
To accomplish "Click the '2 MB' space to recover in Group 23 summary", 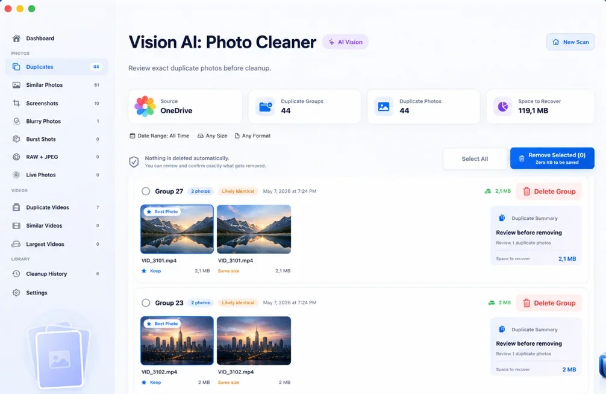I will tap(569, 370).
